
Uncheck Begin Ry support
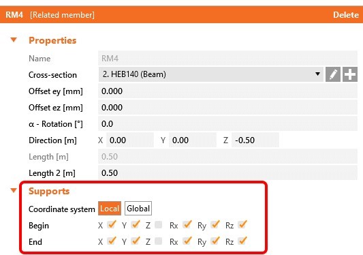(x=215, y=225)
